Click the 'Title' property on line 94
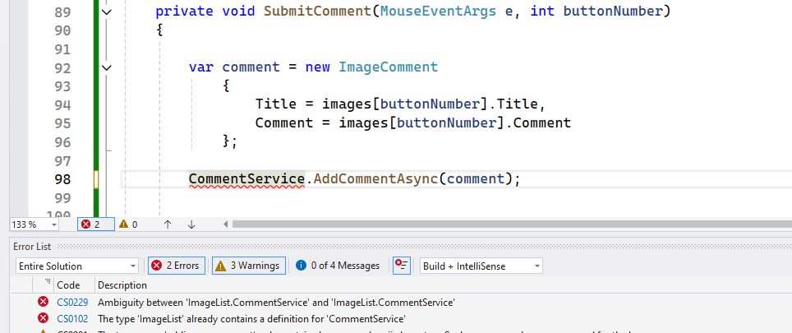 pyautogui.click(x=276, y=104)
